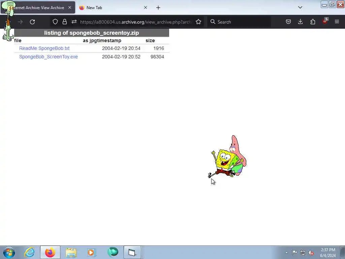Screen dimensions: 345x259
Task: Click the uBlock extension icon with badge
Action: pos(325,21)
